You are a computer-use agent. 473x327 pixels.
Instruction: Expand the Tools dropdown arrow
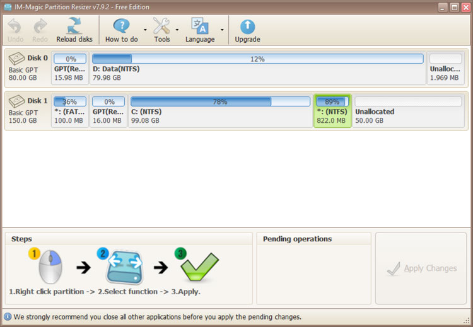pyautogui.click(x=177, y=30)
